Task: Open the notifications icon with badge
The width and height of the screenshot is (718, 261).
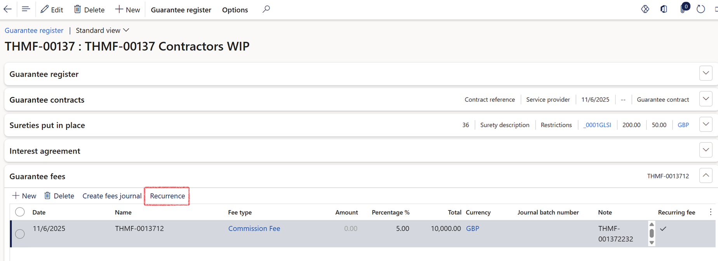Action: [x=683, y=9]
